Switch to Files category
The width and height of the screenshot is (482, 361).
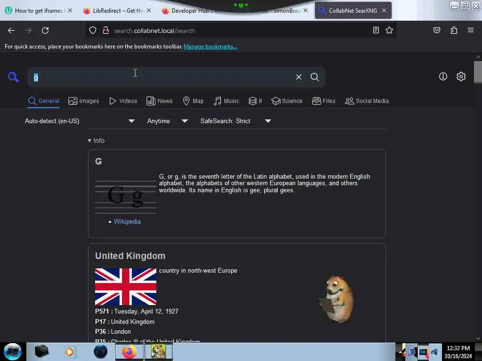tap(324, 101)
